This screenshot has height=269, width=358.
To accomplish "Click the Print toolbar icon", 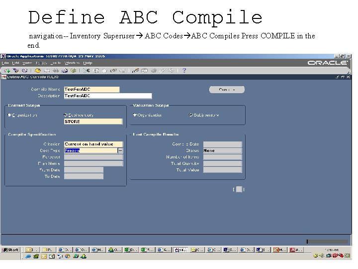I will click(65, 71).
